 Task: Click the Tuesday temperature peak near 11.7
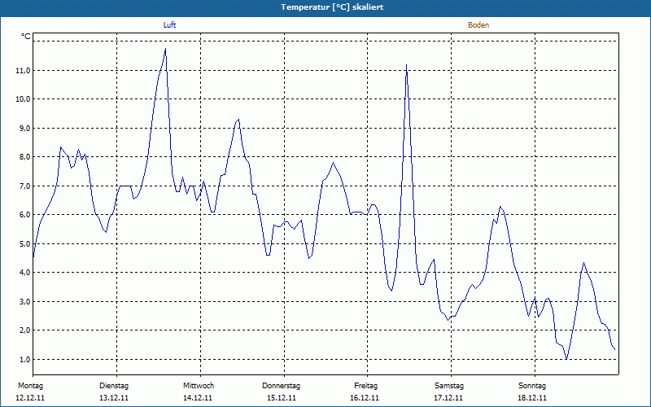click(x=165, y=50)
